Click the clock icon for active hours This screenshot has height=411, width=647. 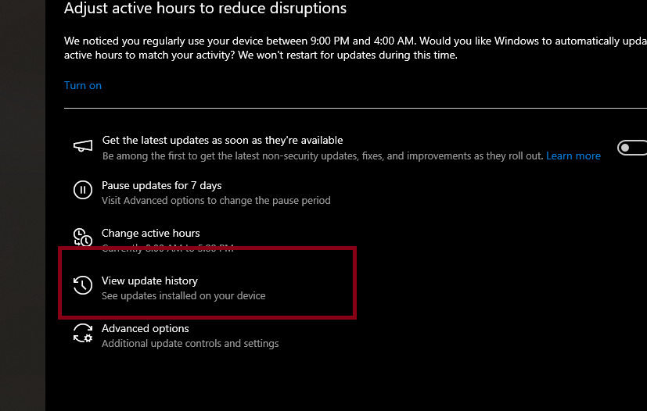82,237
